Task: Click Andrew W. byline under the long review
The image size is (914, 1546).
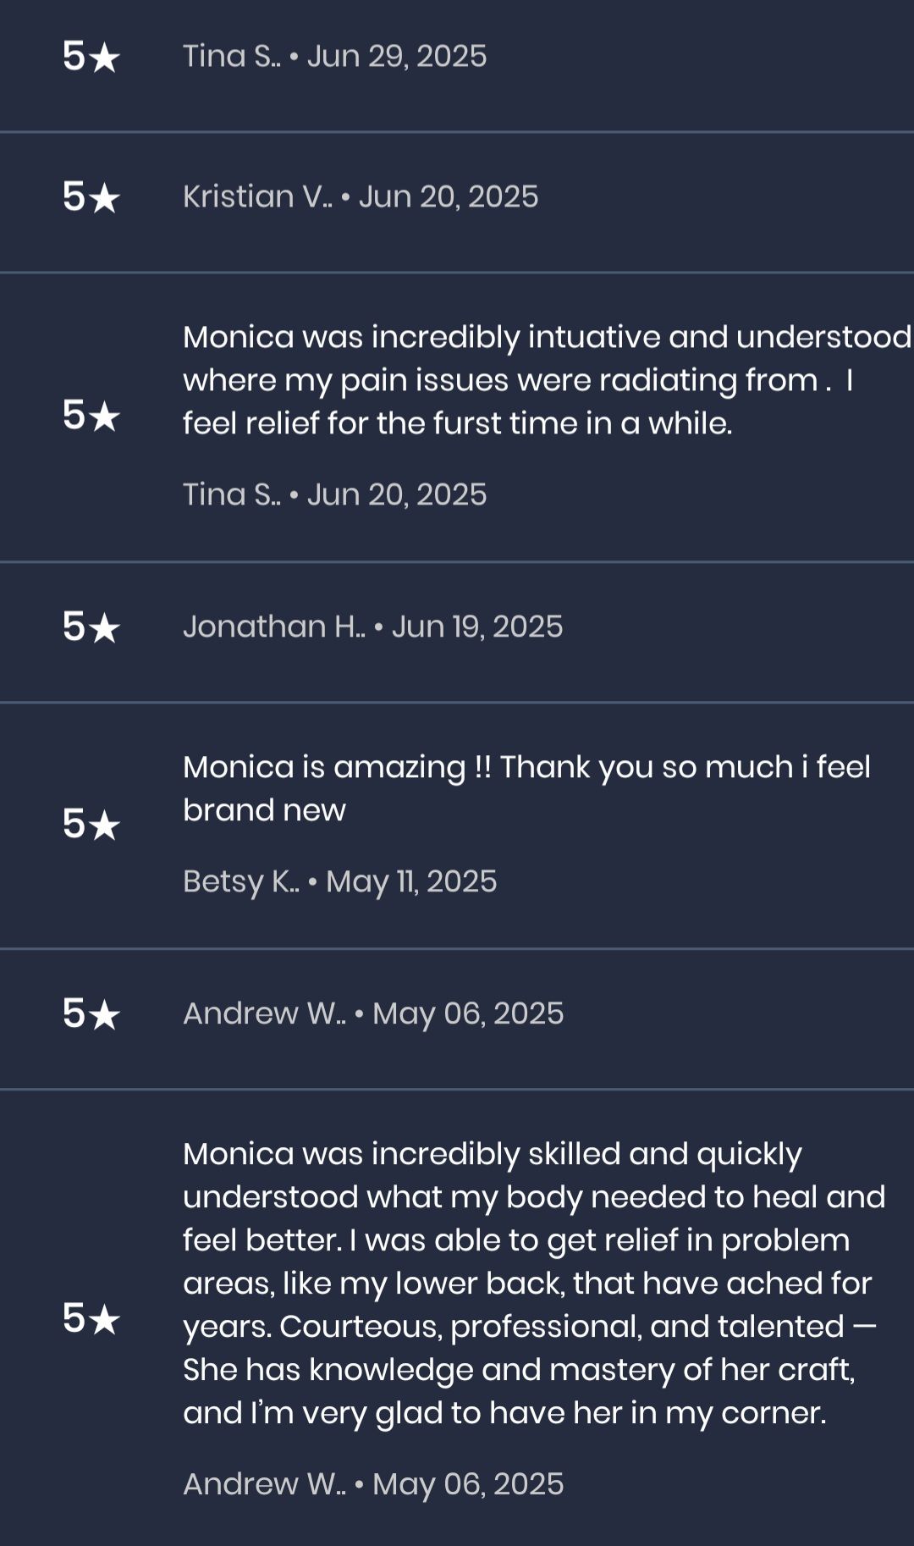Action: (372, 1484)
